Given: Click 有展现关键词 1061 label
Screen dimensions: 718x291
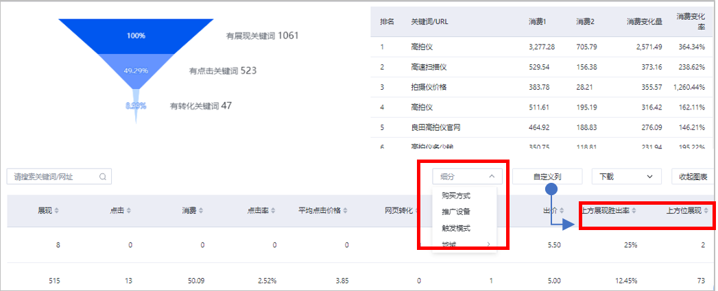Looking at the screenshot, I should [263, 35].
